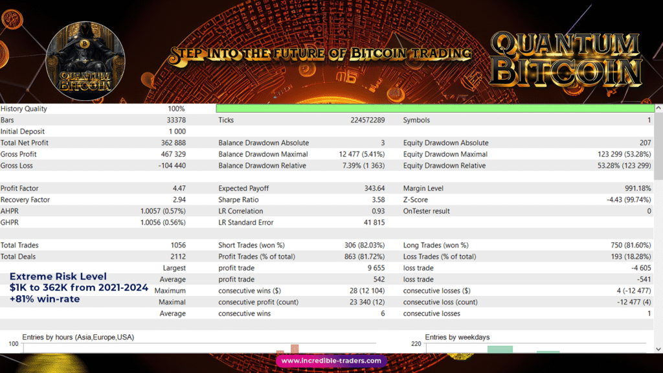Click the consecutive wins value "28 (12 104)"
Viewport: 663px width, 373px height.
(x=368, y=291)
